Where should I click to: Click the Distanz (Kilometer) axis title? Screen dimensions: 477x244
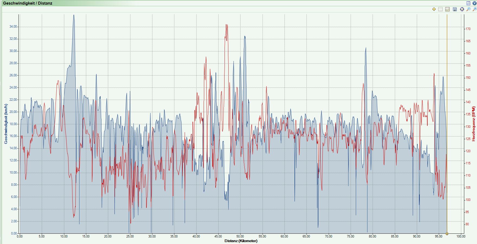click(241, 241)
